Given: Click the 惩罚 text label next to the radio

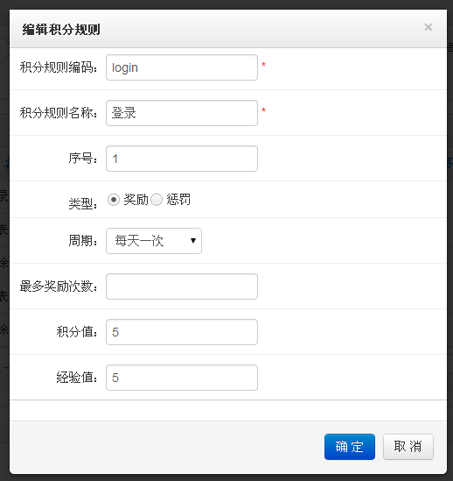Looking at the screenshot, I should pyautogui.click(x=178, y=200).
